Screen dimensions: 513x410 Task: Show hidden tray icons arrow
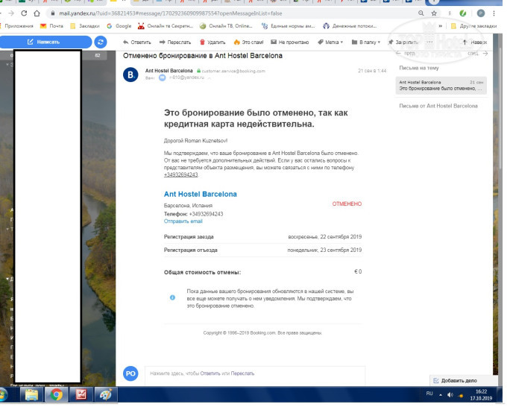coord(441,395)
